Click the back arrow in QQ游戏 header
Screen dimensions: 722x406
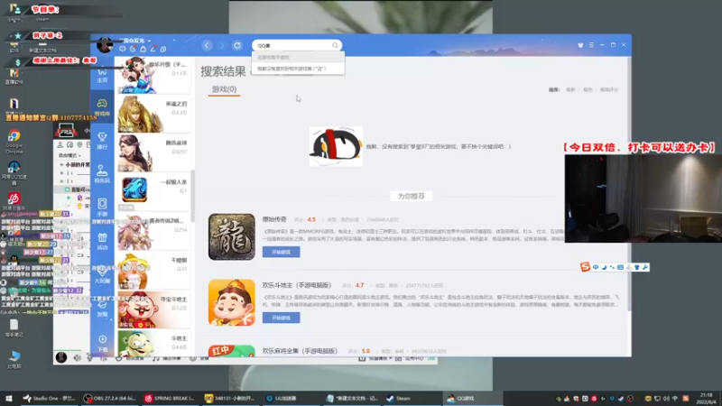point(208,46)
